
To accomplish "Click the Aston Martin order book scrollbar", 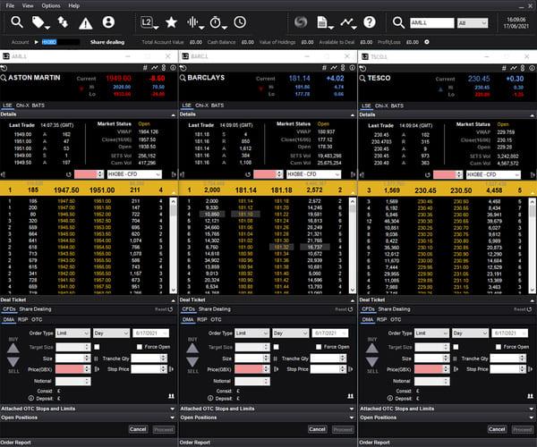I will point(174,245).
